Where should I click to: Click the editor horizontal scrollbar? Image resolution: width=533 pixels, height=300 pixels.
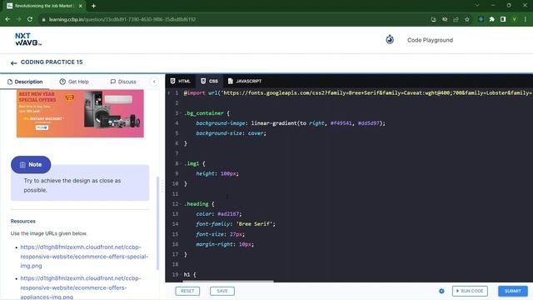(x=228, y=282)
